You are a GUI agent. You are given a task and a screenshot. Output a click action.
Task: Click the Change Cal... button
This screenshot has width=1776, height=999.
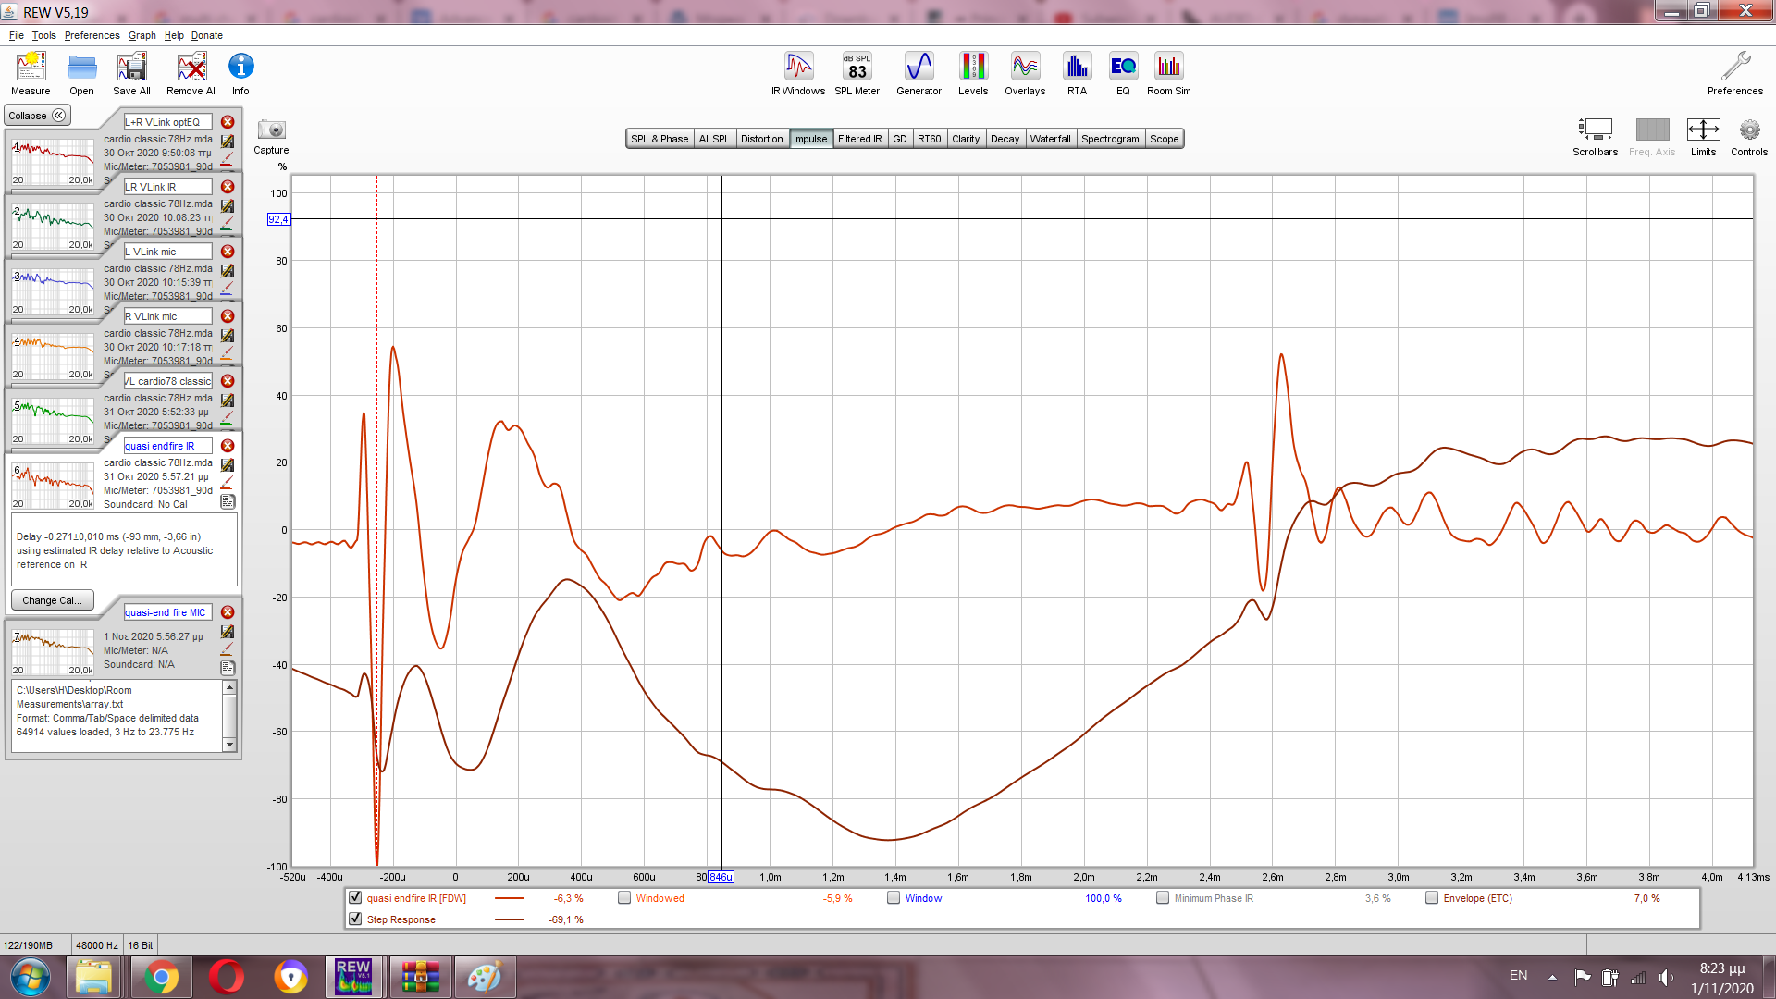[x=52, y=600]
